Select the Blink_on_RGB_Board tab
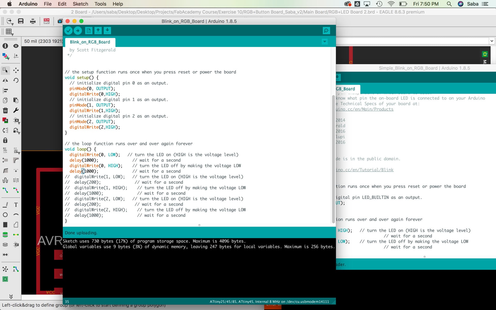 [90, 42]
